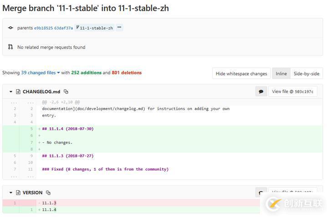327x217 pixels.
Task: Open the 11-1-stable-zh branch link
Action: click(x=96, y=28)
